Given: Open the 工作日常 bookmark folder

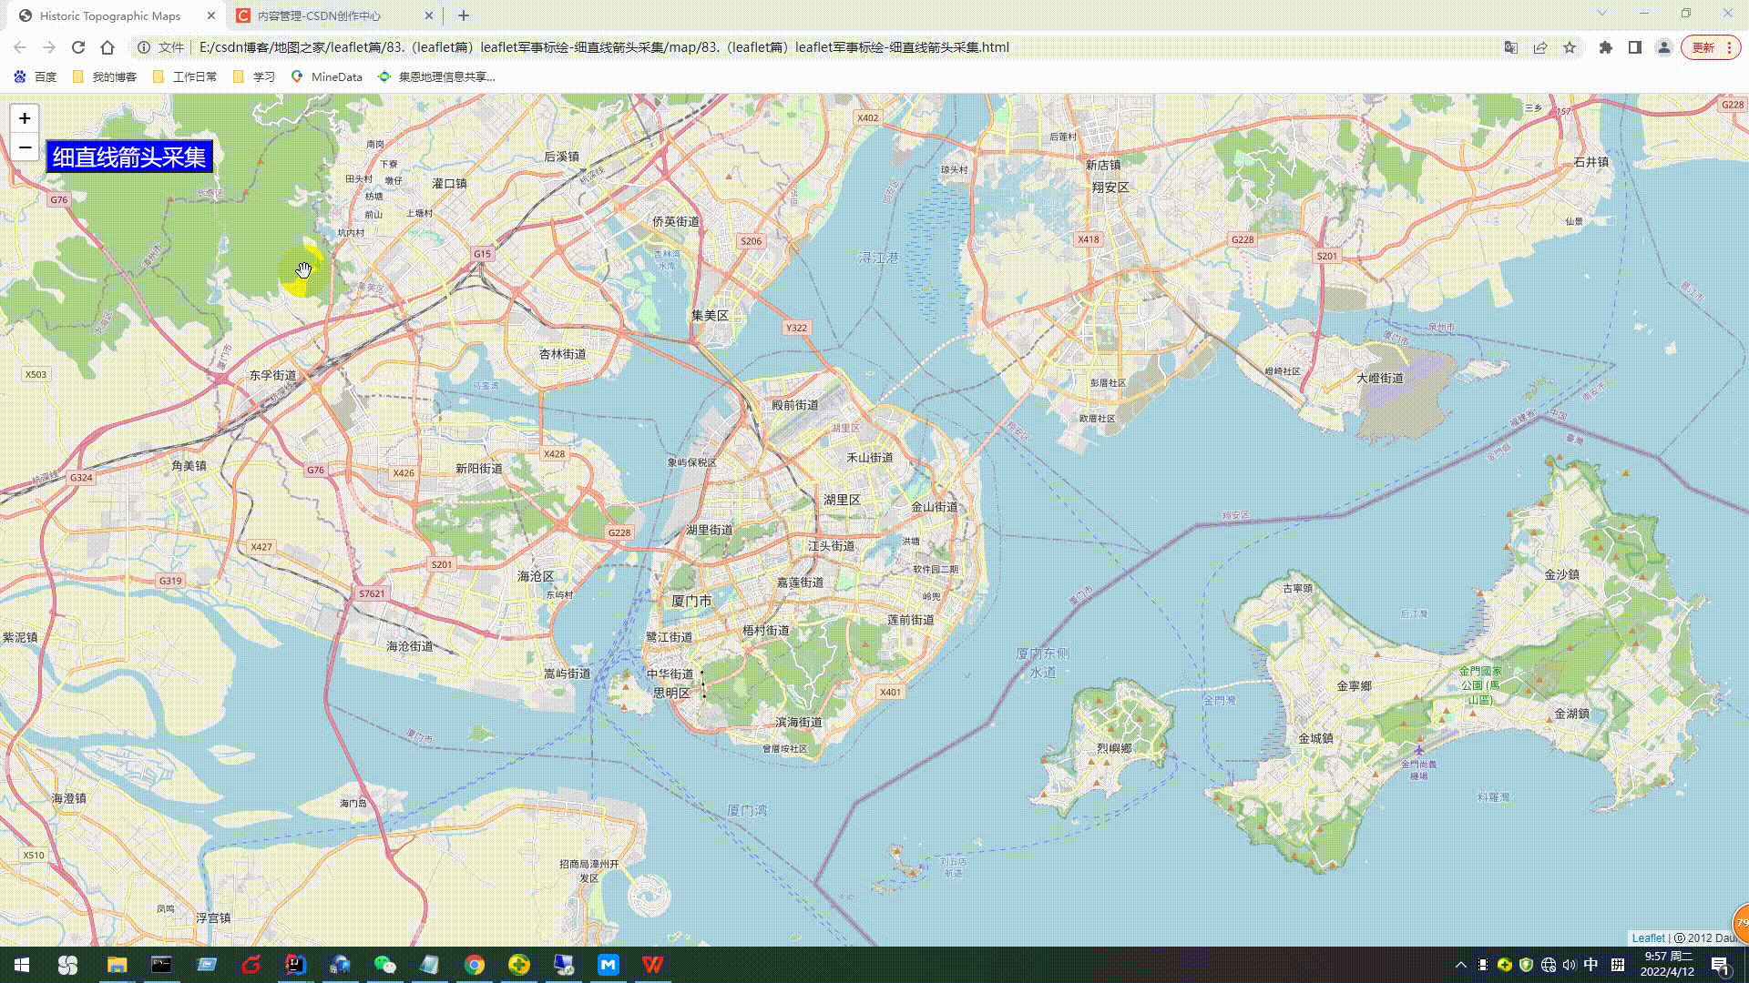Looking at the screenshot, I should [185, 76].
